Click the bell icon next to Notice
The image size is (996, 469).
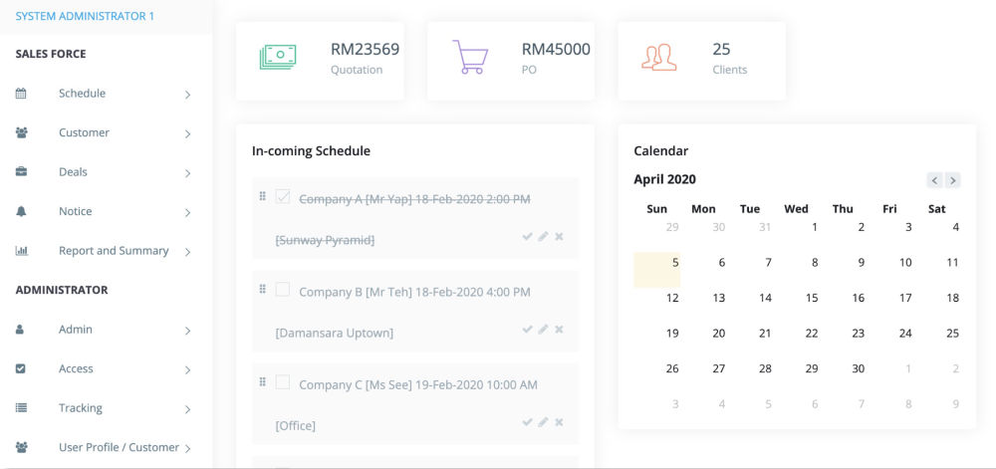[21, 211]
